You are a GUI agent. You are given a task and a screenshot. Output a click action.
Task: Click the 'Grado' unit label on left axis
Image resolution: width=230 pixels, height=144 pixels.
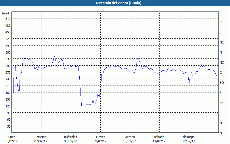pos(6,13)
